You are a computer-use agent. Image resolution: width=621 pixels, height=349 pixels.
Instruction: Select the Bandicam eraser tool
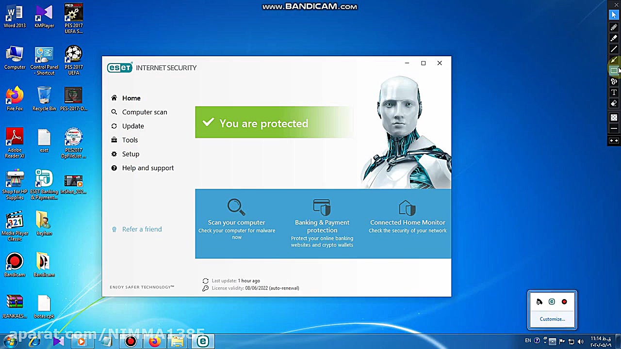[614, 103]
